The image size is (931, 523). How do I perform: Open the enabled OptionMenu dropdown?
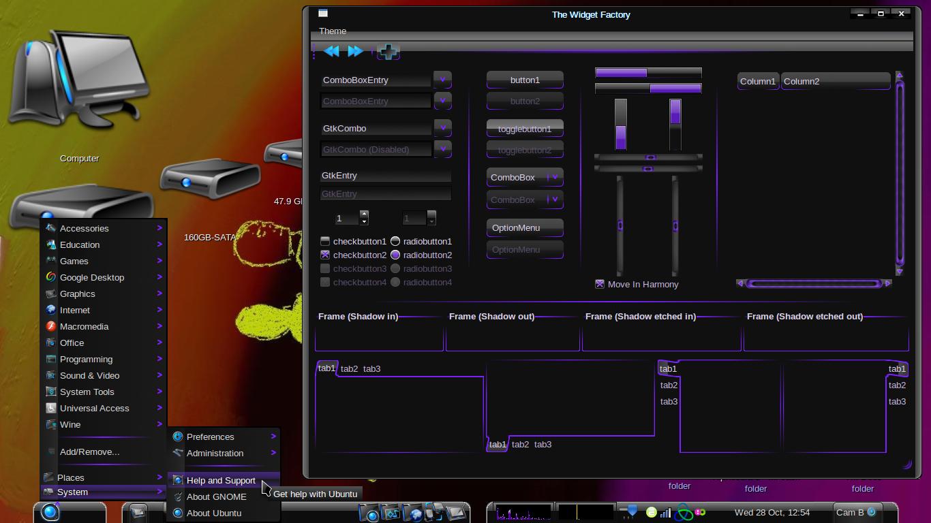525,227
